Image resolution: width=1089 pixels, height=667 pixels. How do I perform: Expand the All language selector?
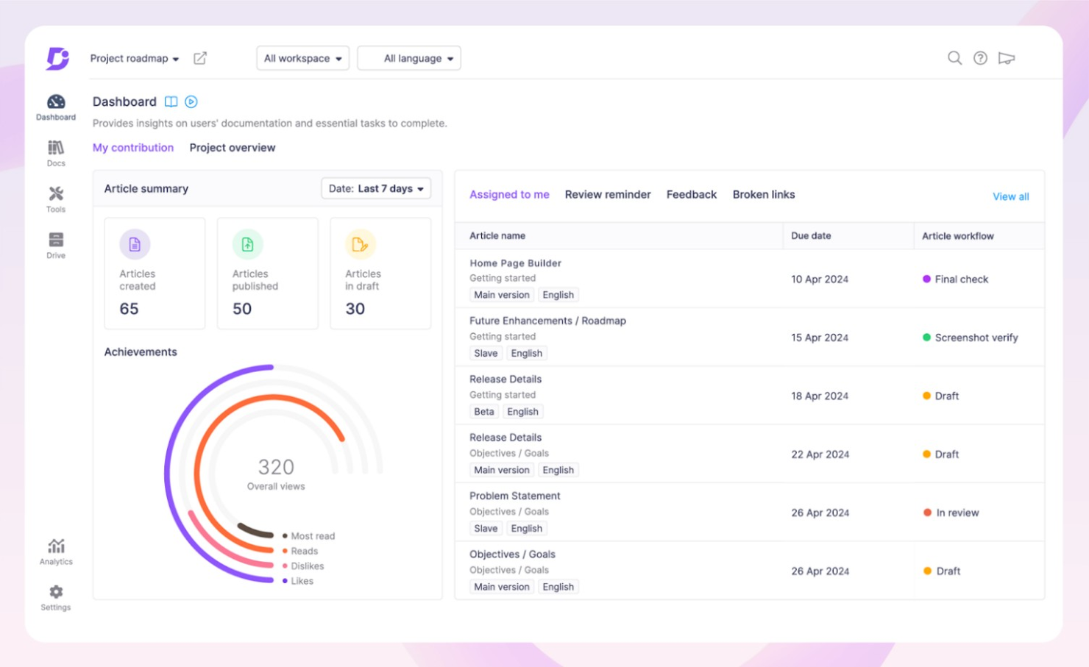pyautogui.click(x=409, y=58)
